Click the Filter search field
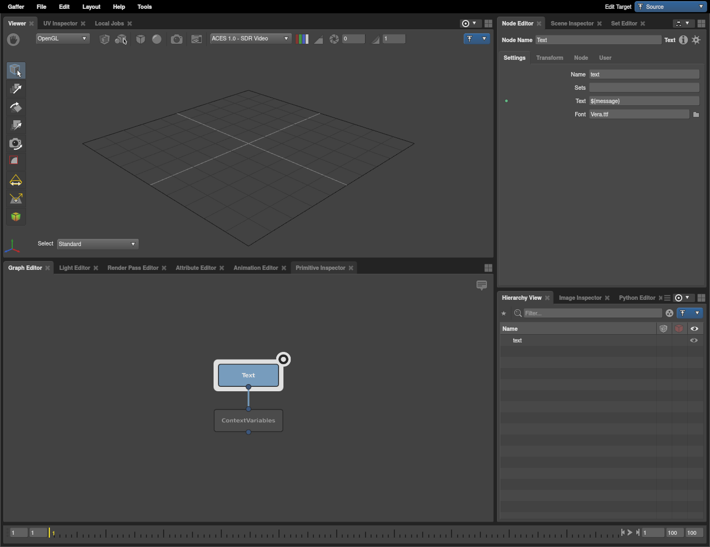This screenshot has height=547, width=710. (592, 313)
